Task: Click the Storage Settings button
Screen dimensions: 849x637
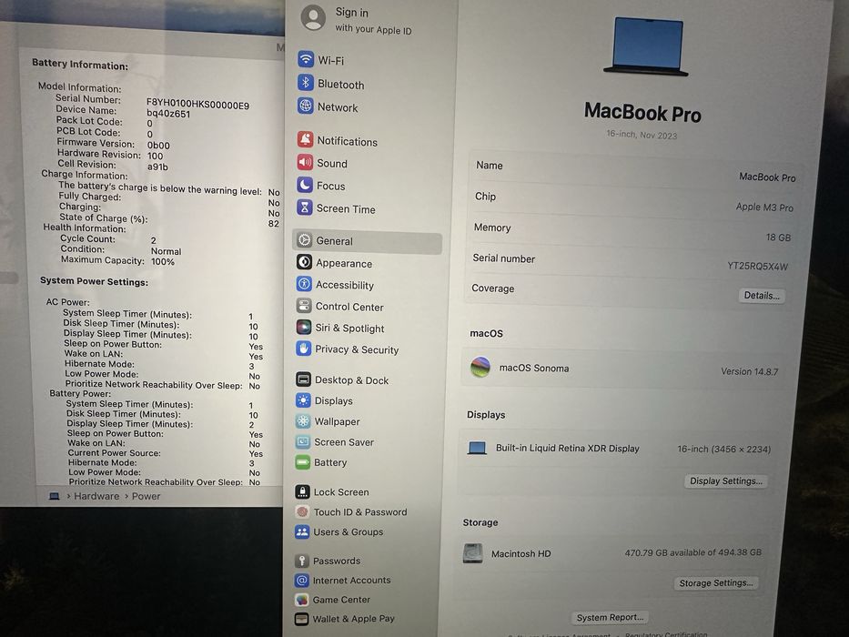Action: point(716,582)
